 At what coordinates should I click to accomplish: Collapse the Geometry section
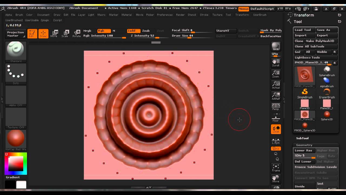304,145
